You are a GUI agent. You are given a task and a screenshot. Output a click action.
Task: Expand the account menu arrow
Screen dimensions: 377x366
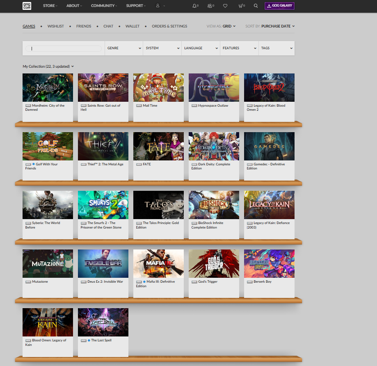[x=164, y=6]
